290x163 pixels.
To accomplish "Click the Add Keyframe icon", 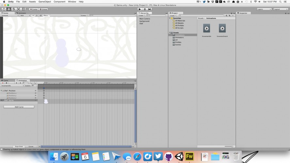I will [31, 83].
